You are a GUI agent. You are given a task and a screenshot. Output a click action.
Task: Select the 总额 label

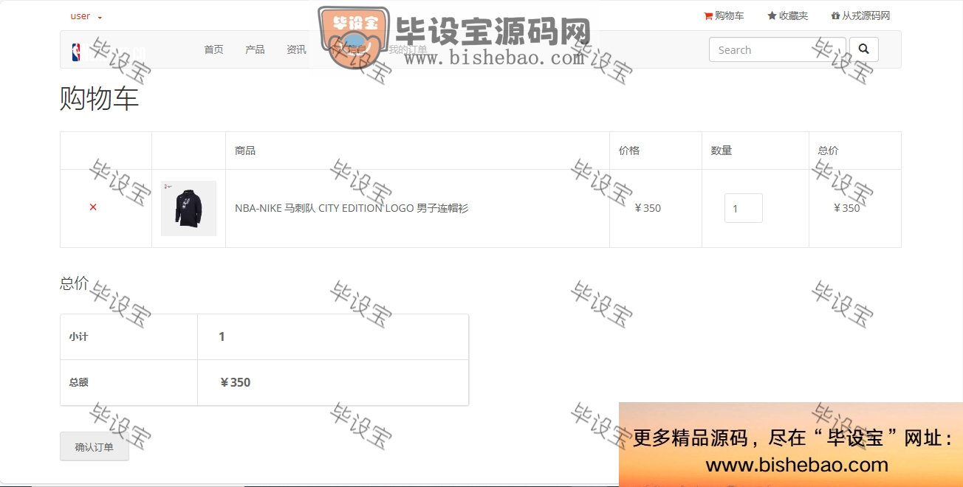(78, 382)
